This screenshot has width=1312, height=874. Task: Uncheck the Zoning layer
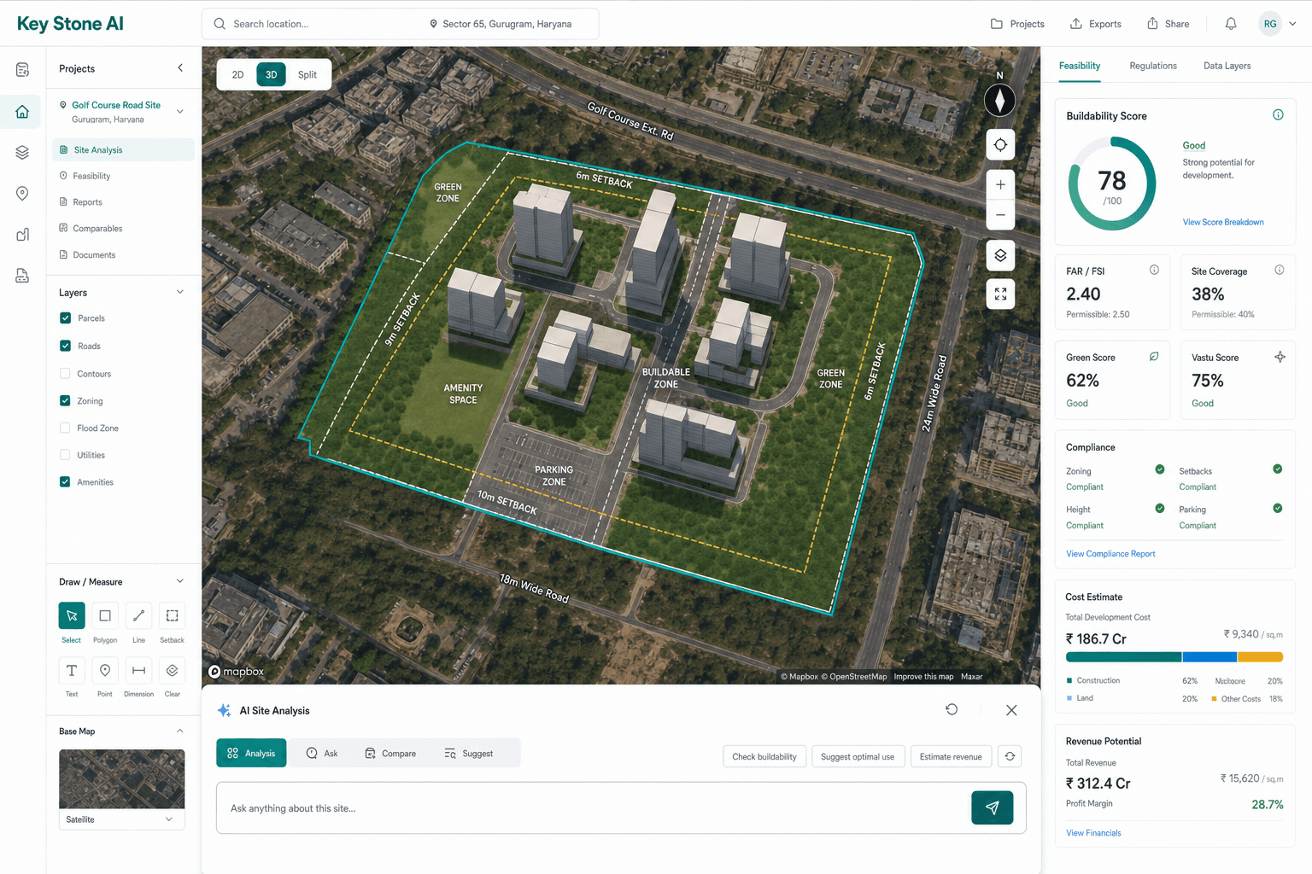click(x=65, y=400)
